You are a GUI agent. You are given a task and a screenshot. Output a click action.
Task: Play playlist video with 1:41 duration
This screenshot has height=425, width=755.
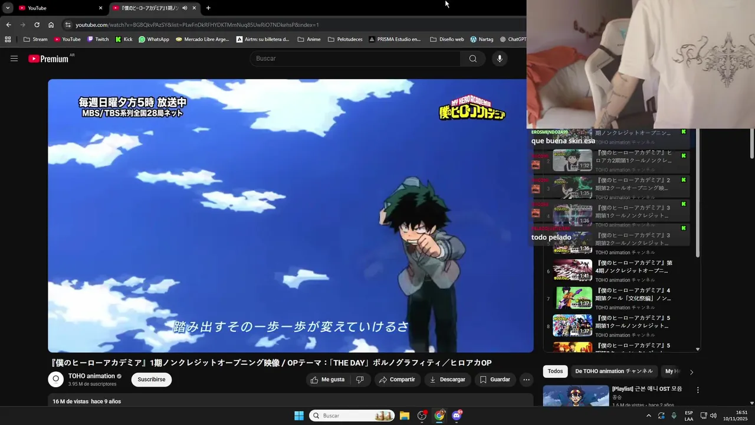[x=572, y=270]
